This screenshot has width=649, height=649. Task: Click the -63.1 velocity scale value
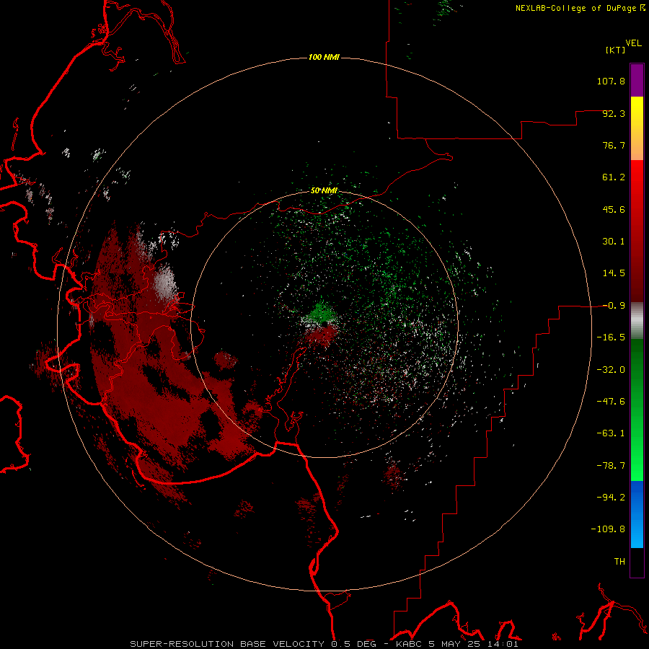click(611, 433)
